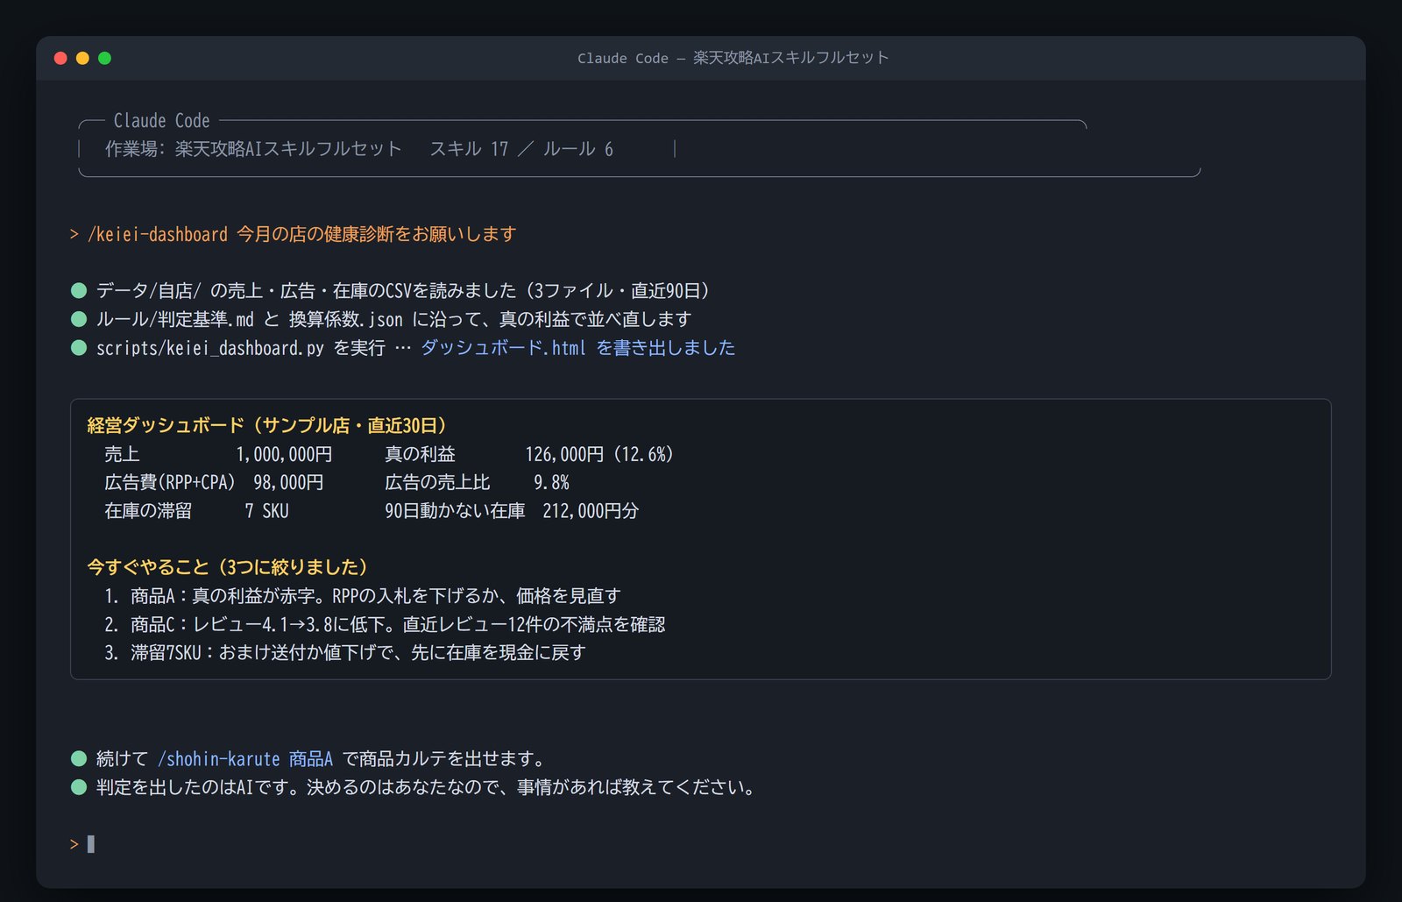
Task: Click the green bullet beside データ/自店/ line
Action: coord(79,290)
